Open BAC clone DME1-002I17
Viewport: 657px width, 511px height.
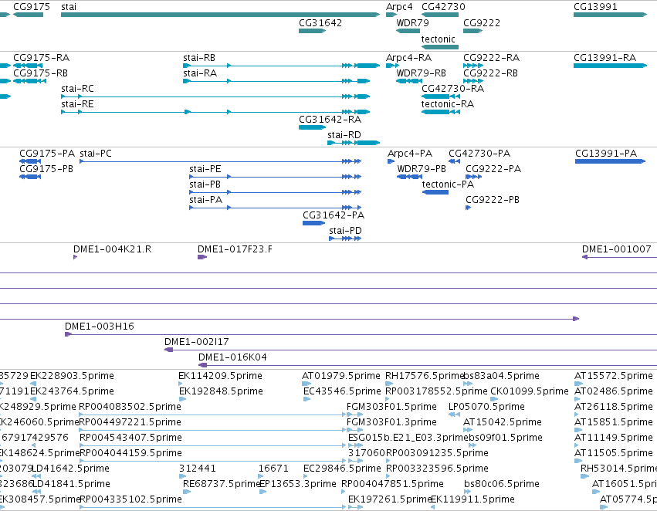197,342
